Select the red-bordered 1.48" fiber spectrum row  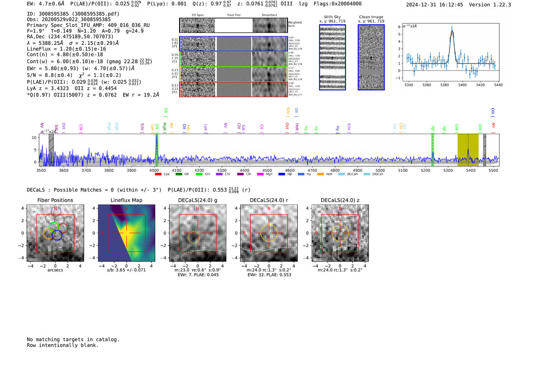click(x=234, y=89)
